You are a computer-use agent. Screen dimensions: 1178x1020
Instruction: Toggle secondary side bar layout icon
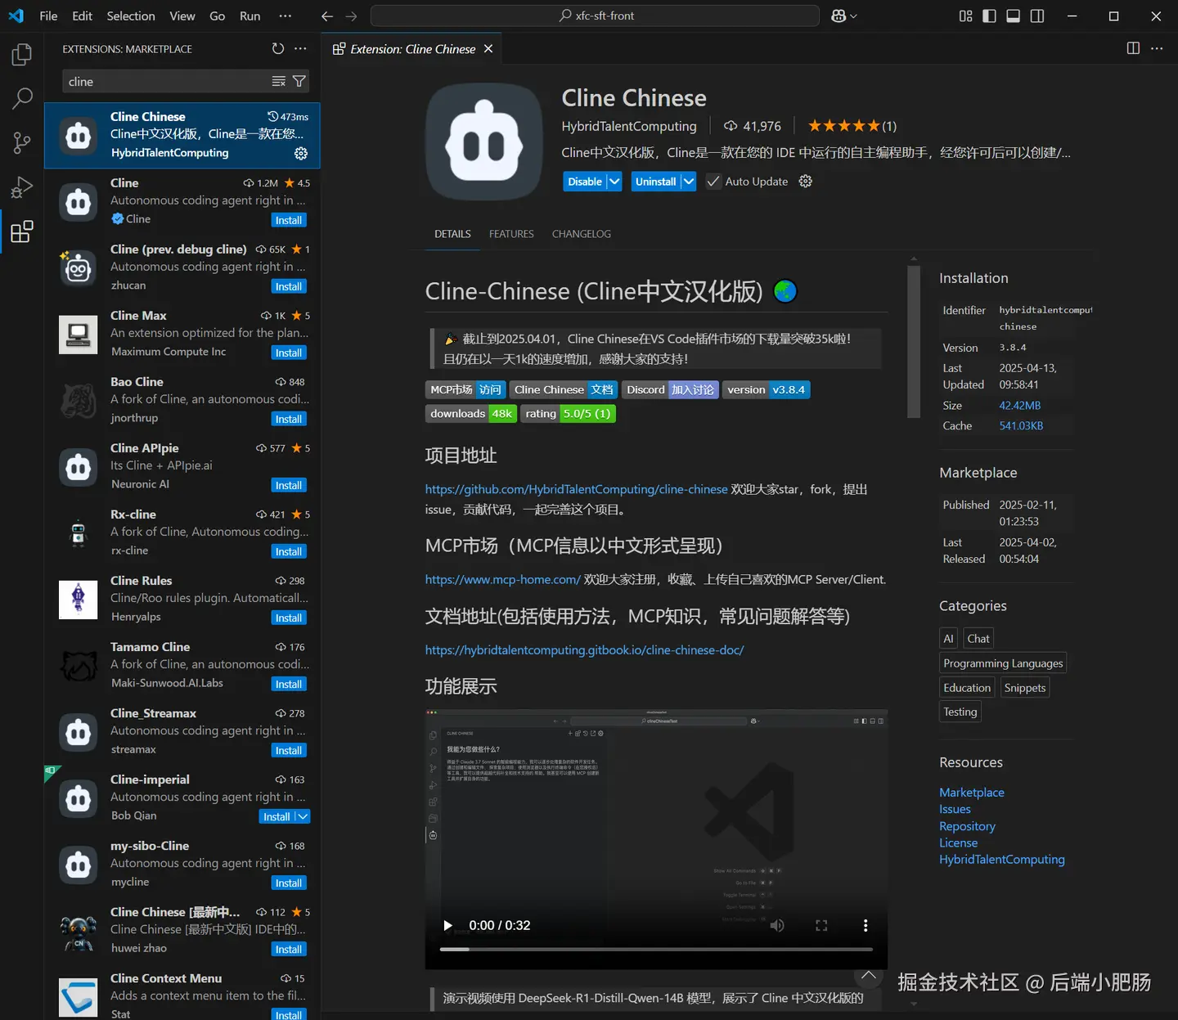(1036, 16)
